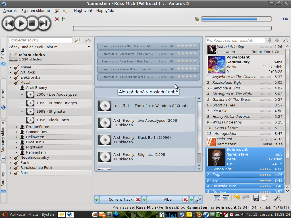291x218 pixels.
Task: Click the green flag bookmark icon
Action: pos(64,19)
